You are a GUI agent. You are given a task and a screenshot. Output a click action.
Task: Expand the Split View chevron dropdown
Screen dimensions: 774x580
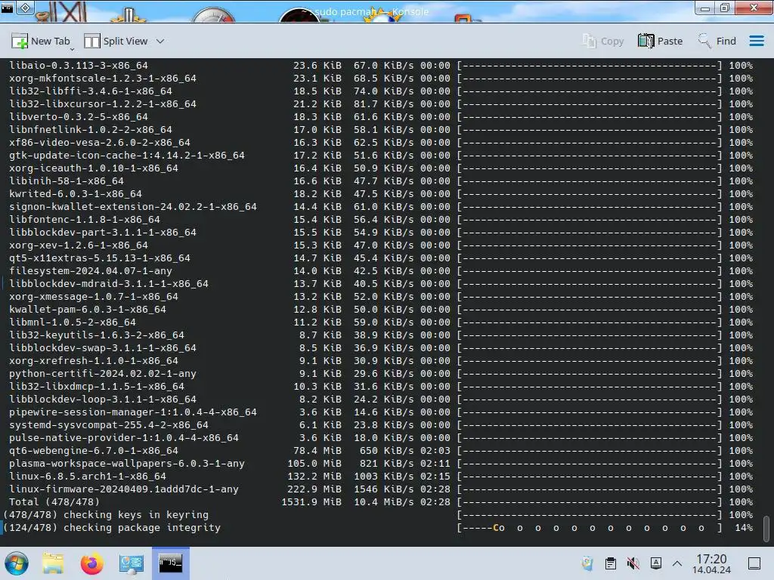pos(160,42)
